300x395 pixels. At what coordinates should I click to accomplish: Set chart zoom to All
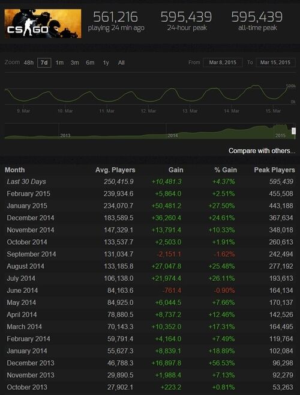(121, 63)
